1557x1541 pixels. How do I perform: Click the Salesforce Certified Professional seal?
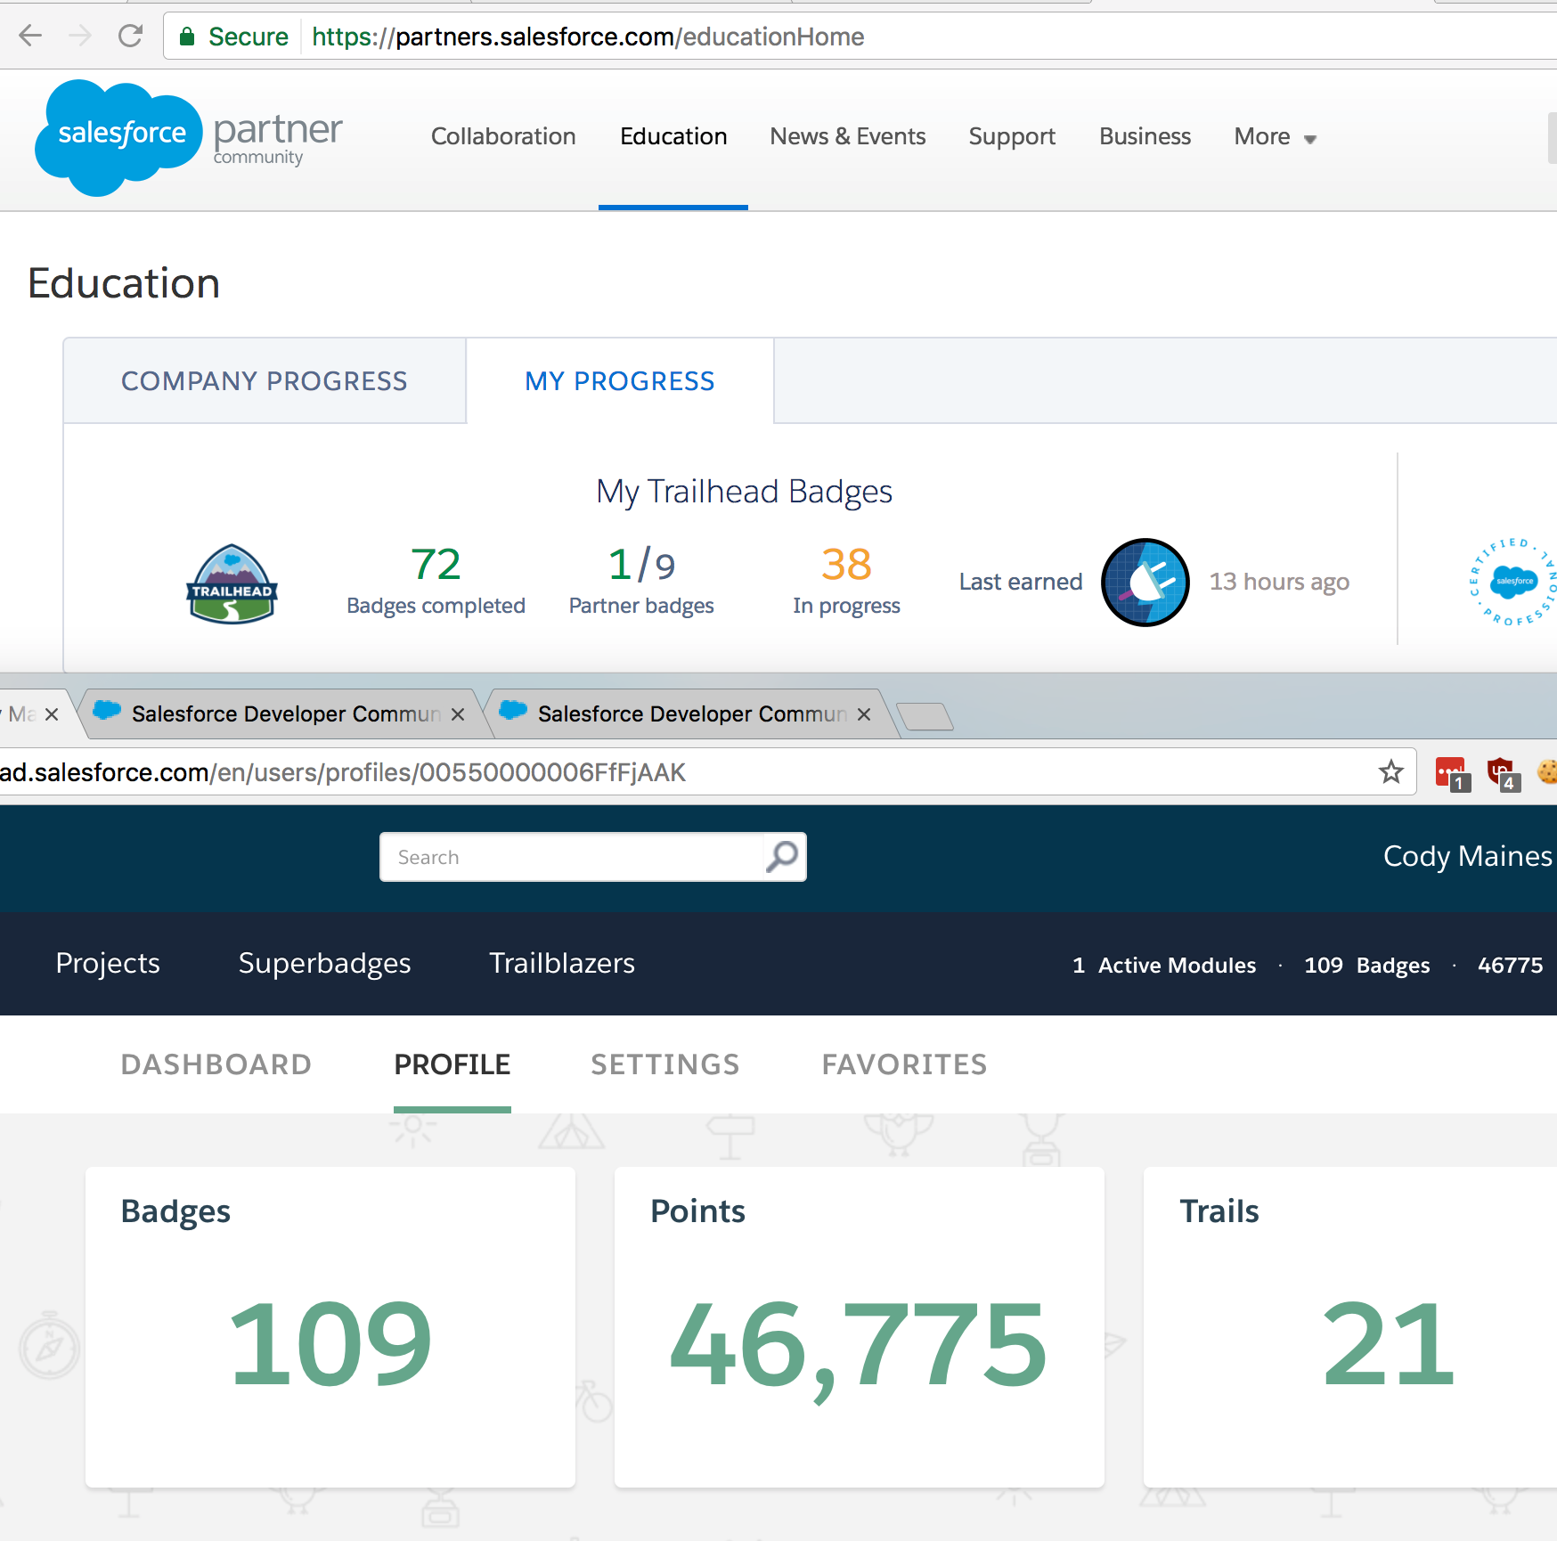pyautogui.click(x=1509, y=583)
